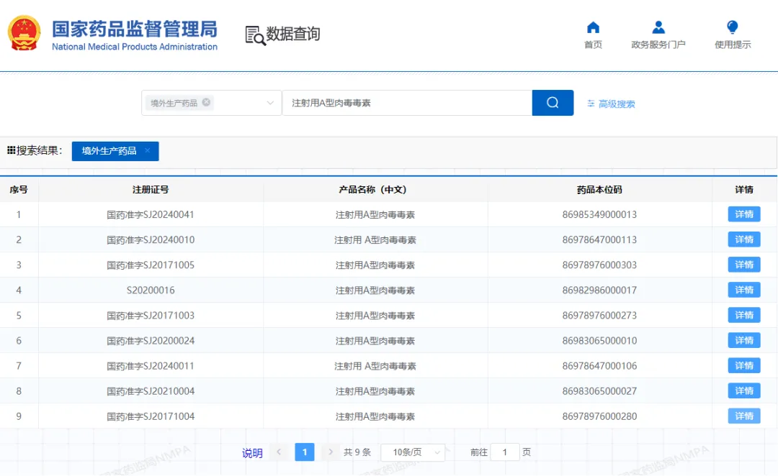Screen dimensions: 778x476
Task: Open the 10条/页 page size dropdown
Action: pos(412,452)
